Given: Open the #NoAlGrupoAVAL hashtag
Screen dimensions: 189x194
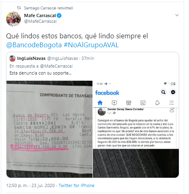Looking at the screenshot, I should pos(91,45).
